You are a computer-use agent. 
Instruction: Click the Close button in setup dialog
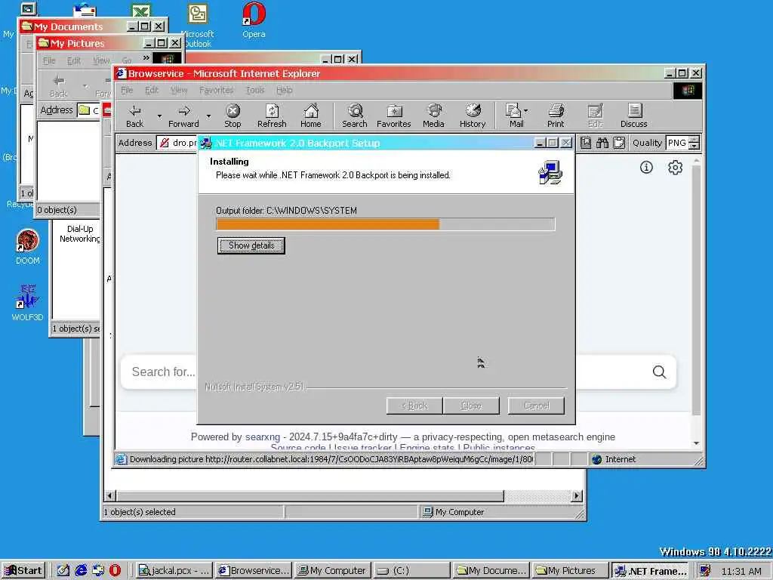click(471, 406)
